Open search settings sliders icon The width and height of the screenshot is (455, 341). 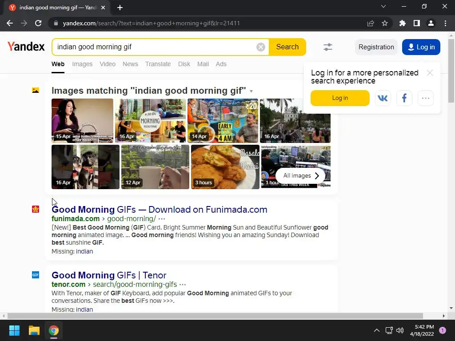[x=328, y=47]
